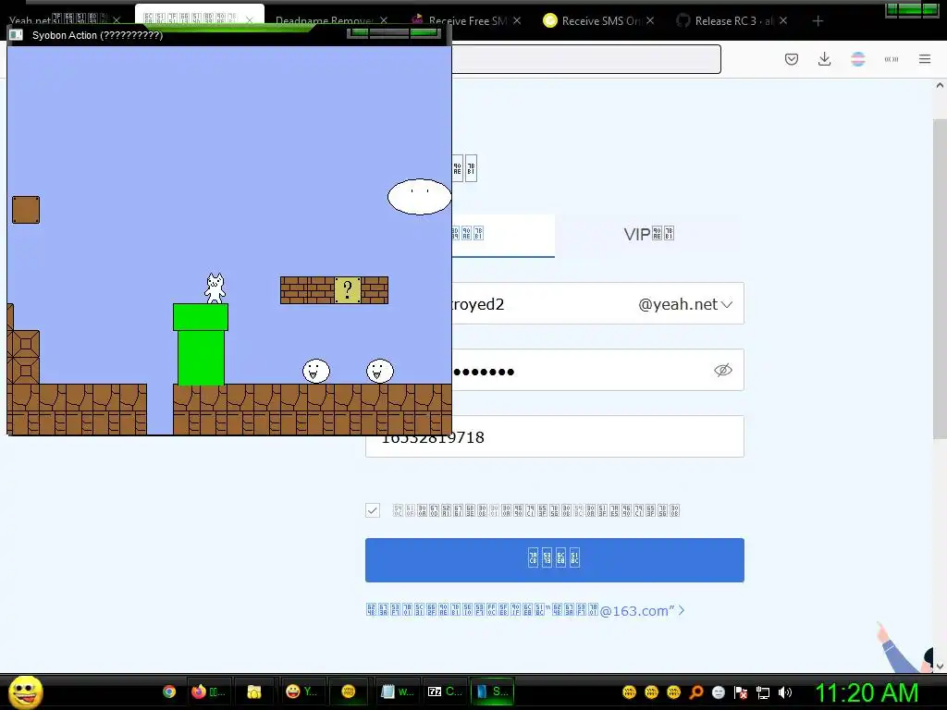Image resolution: width=947 pixels, height=710 pixels.
Task: Click the 11:20 AM taskbar clock
Action: tap(867, 692)
